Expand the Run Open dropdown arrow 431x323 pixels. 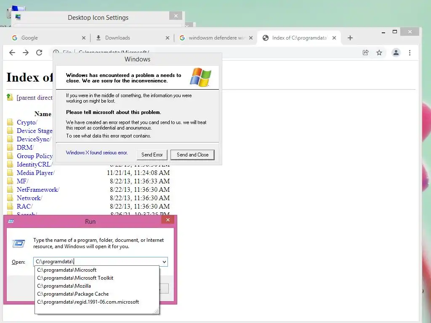(x=165, y=262)
